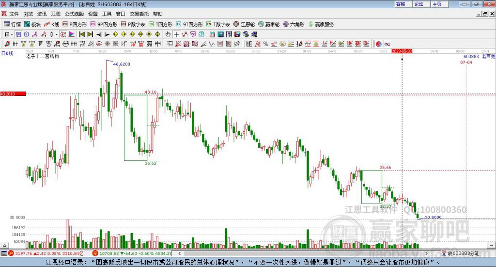Click the red 43.2610 price label
The height and width of the screenshot is (267, 496).
tap(13, 94)
